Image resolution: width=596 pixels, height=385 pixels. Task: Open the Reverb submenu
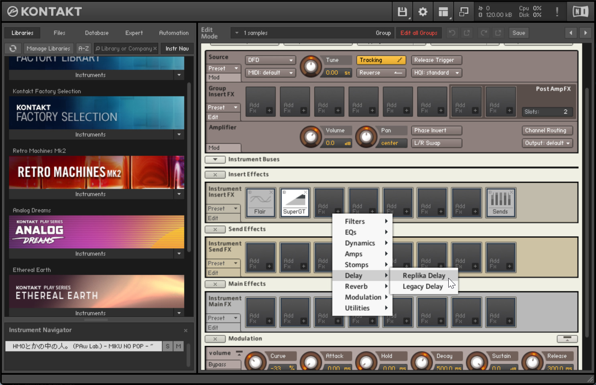(x=362, y=286)
